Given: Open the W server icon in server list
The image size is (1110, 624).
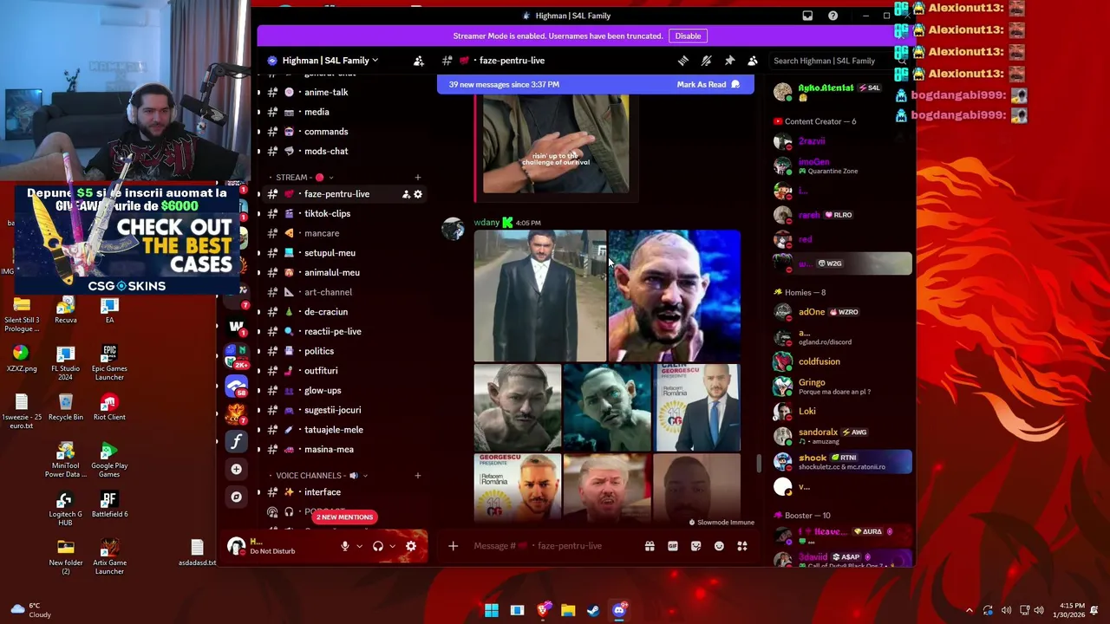Looking at the screenshot, I should point(236,326).
